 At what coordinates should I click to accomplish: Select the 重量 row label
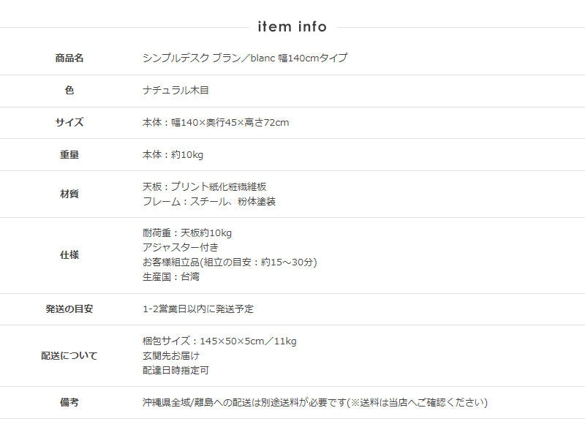(69, 154)
